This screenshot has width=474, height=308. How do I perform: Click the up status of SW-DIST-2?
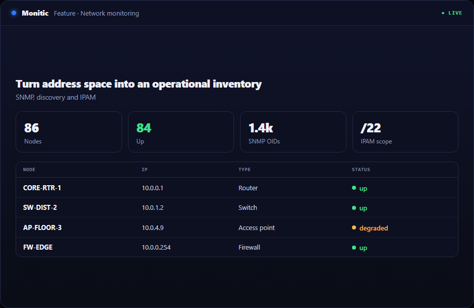pyautogui.click(x=360, y=208)
